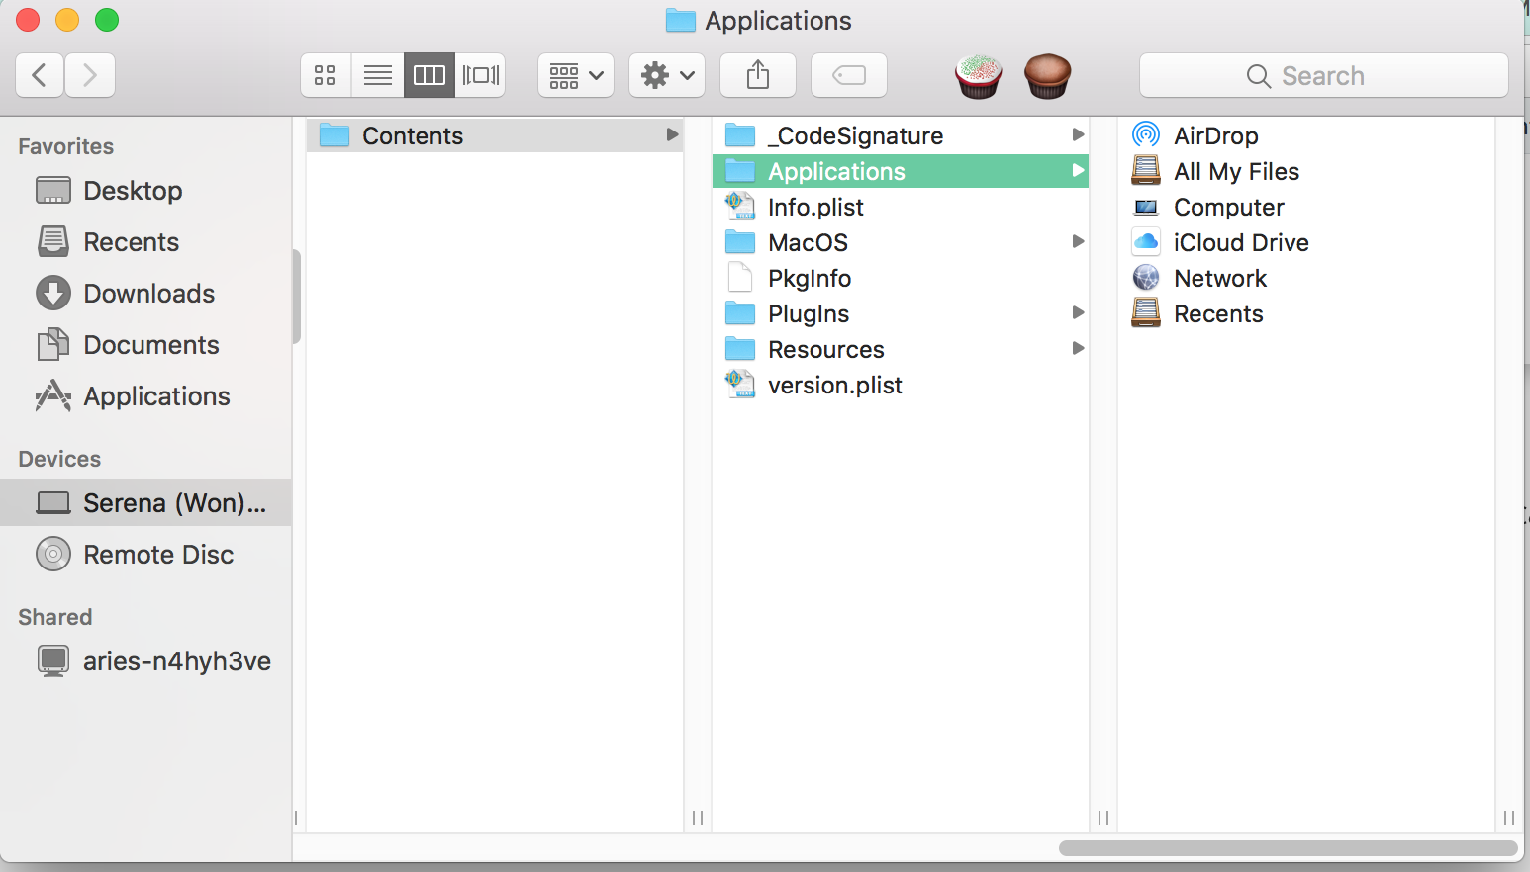Open AirDrop in the third column
The width and height of the screenshot is (1530, 872).
[x=1306, y=135]
